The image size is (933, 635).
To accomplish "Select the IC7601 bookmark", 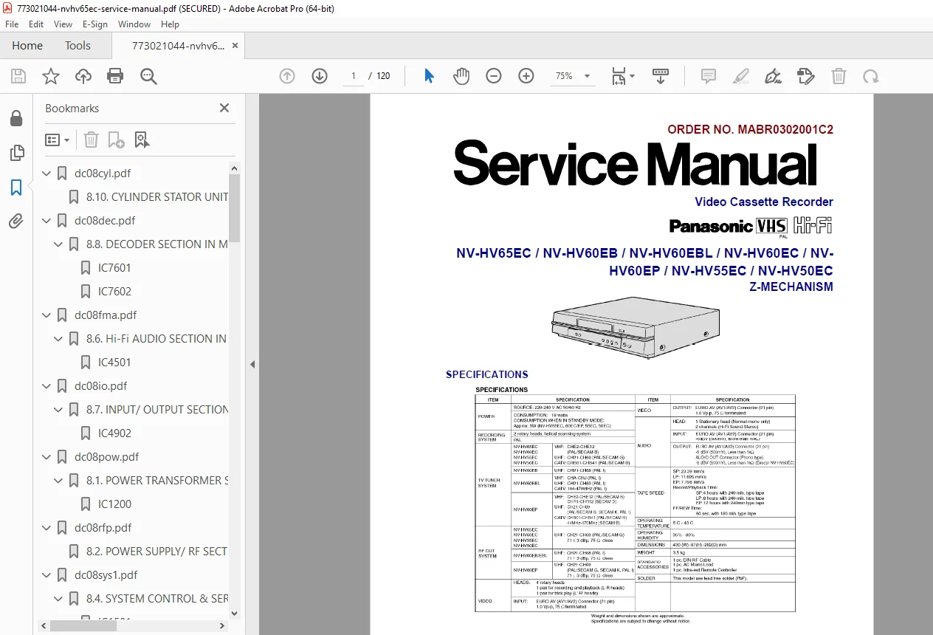I will click(114, 268).
